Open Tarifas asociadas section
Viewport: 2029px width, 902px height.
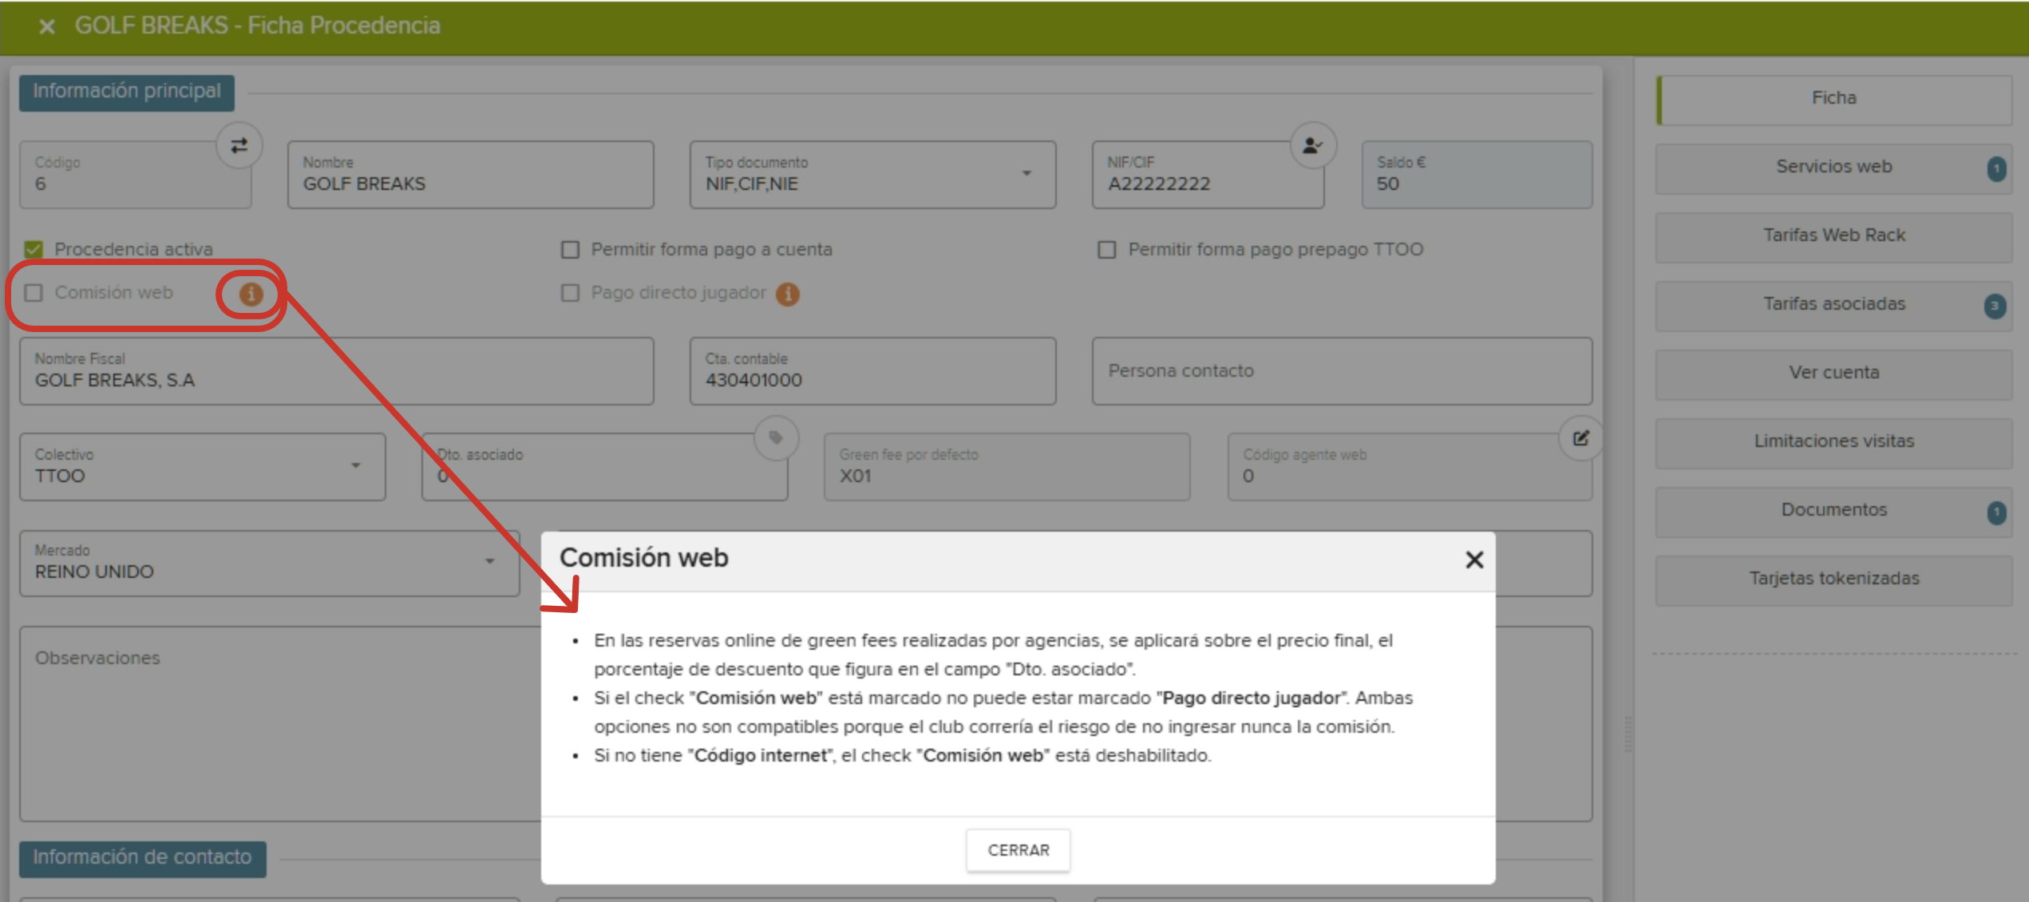coord(1833,306)
